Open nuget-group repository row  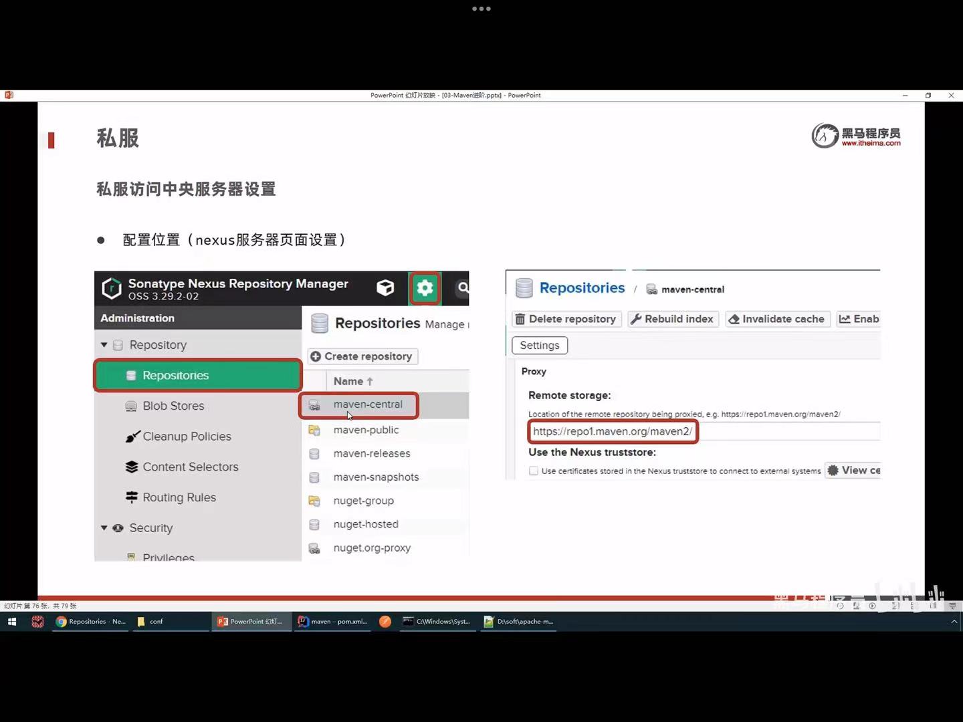click(x=386, y=501)
